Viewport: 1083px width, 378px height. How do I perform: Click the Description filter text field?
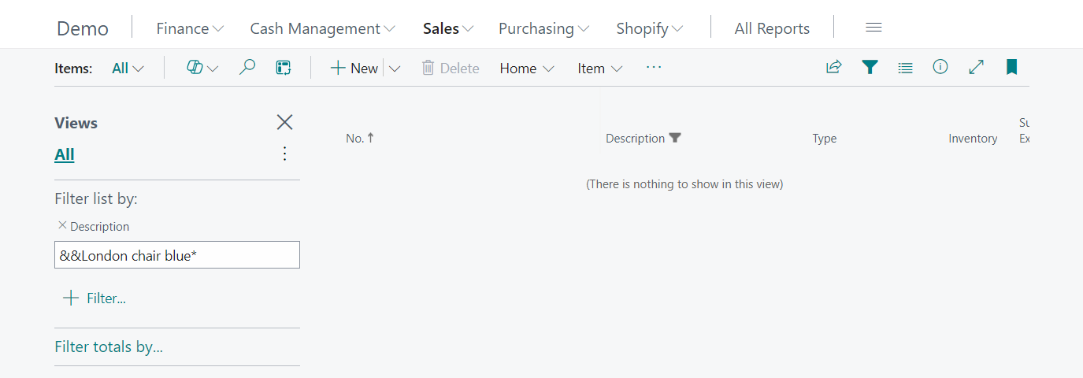pos(176,255)
